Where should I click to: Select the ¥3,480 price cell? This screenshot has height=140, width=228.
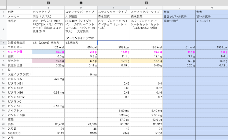coord(48,124)
